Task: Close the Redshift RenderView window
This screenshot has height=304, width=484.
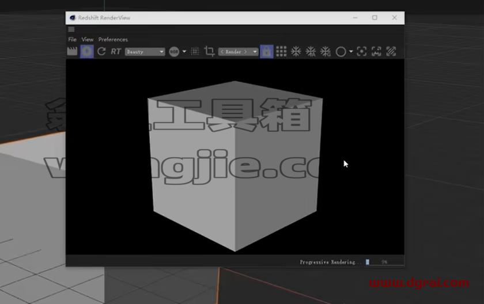Action: pos(395,18)
